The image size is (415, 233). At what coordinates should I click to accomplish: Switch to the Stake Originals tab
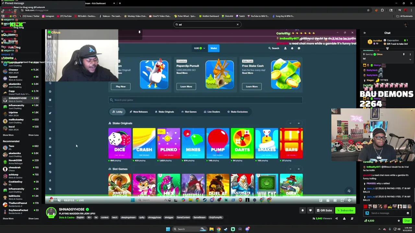pyautogui.click(x=164, y=112)
